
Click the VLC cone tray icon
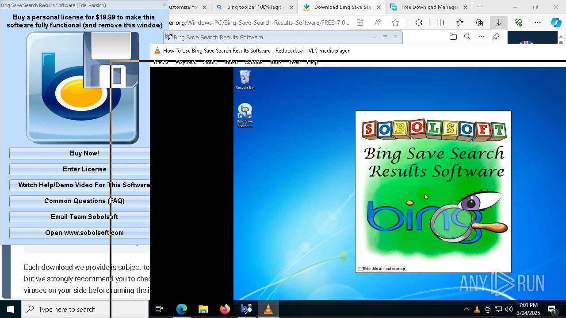tap(477, 309)
